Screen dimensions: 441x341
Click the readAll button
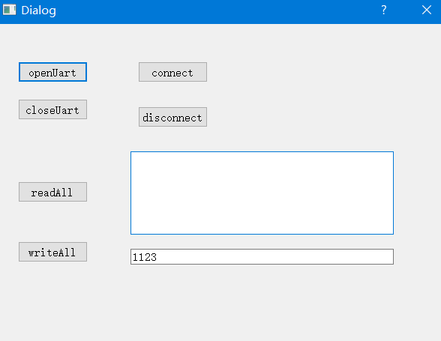[x=52, y=192]
